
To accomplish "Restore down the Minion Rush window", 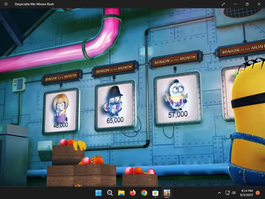I will pos(247,4).
